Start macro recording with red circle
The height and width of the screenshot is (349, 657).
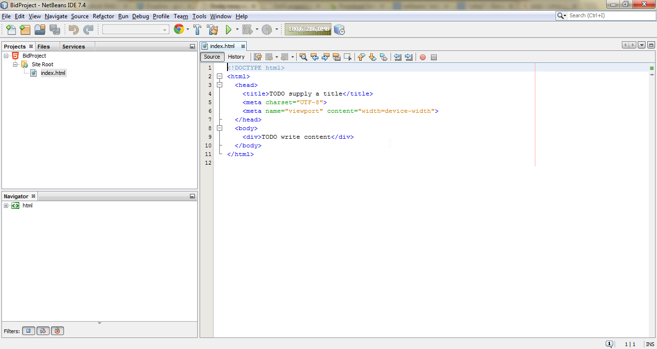423,57
